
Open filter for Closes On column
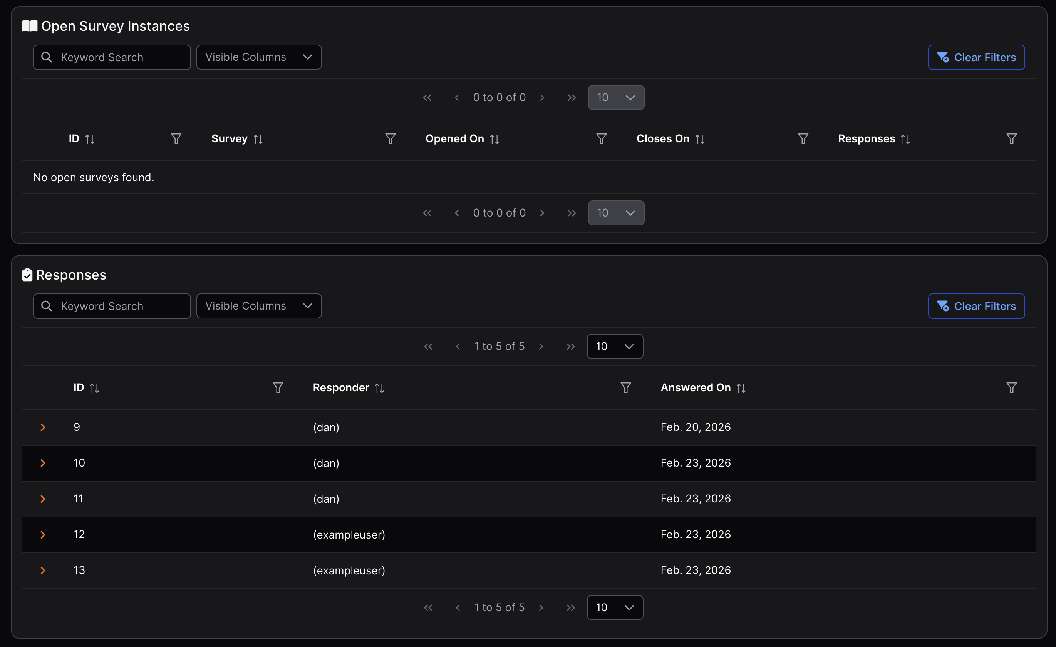click(x=803, y=139)
